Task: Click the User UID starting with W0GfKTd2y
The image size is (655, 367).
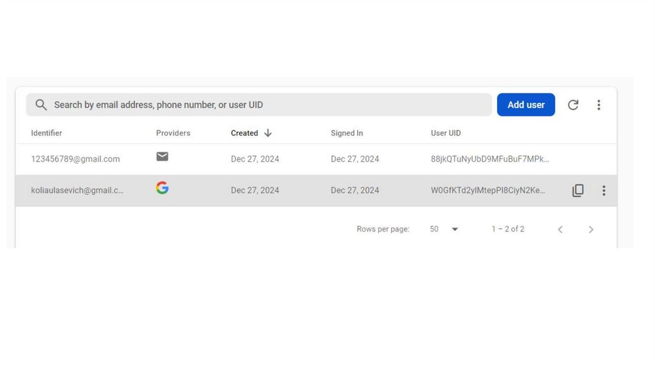Action: [488, 191]
